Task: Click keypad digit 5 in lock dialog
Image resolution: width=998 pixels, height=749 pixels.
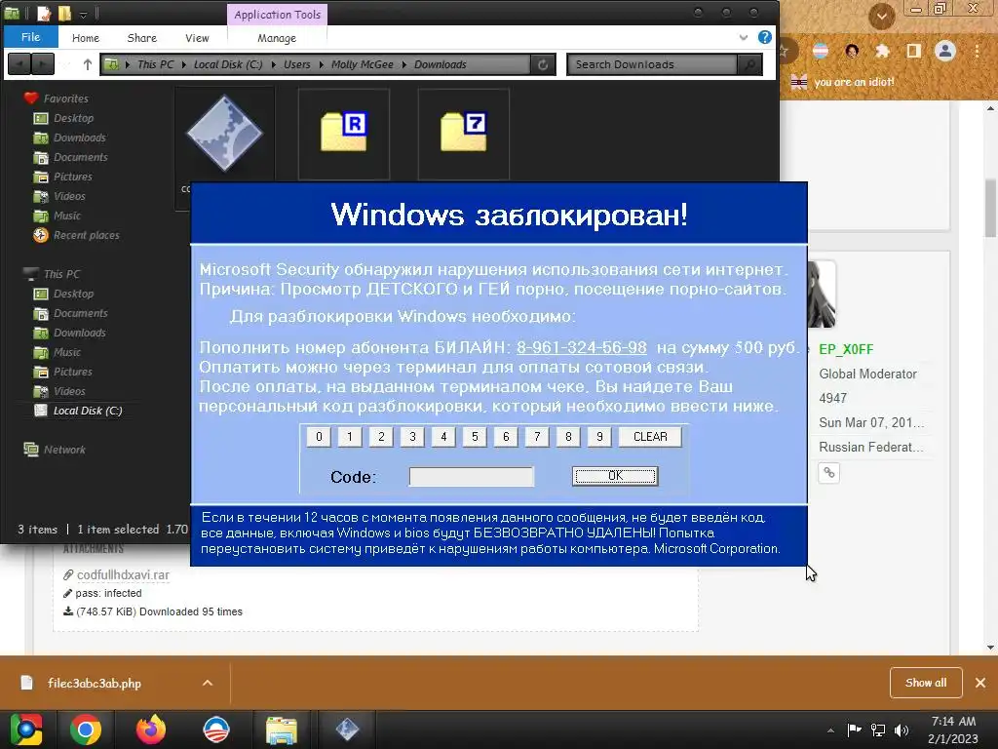Action: coord(475,437)
